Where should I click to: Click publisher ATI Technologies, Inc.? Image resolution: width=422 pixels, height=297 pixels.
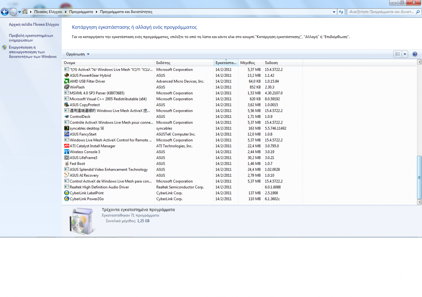point(174,146)
